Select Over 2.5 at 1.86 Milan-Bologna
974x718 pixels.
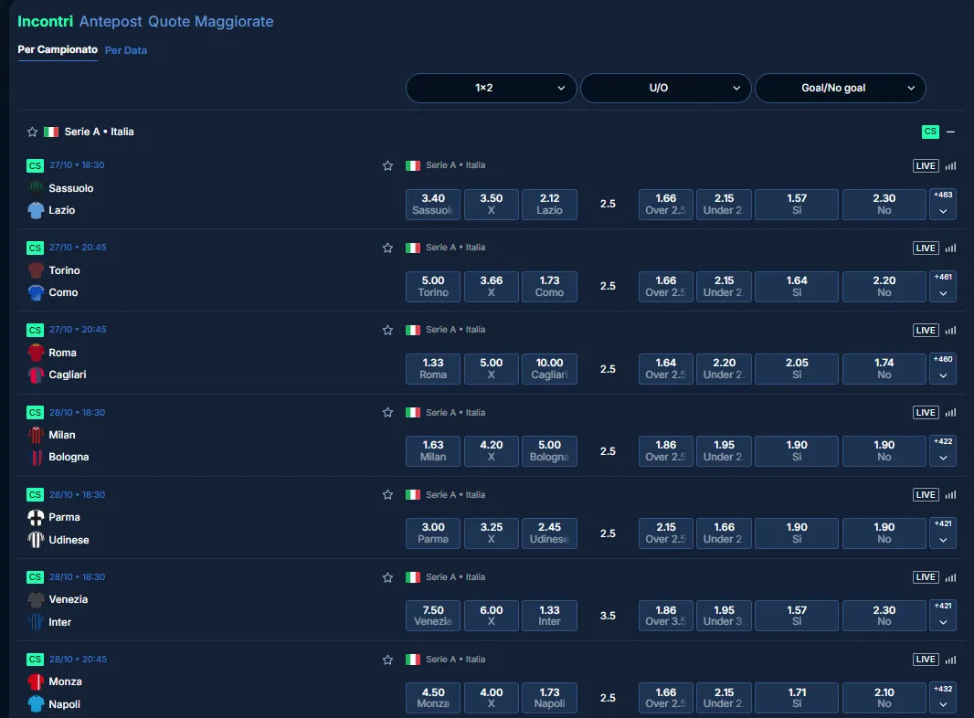coord(666,451)
